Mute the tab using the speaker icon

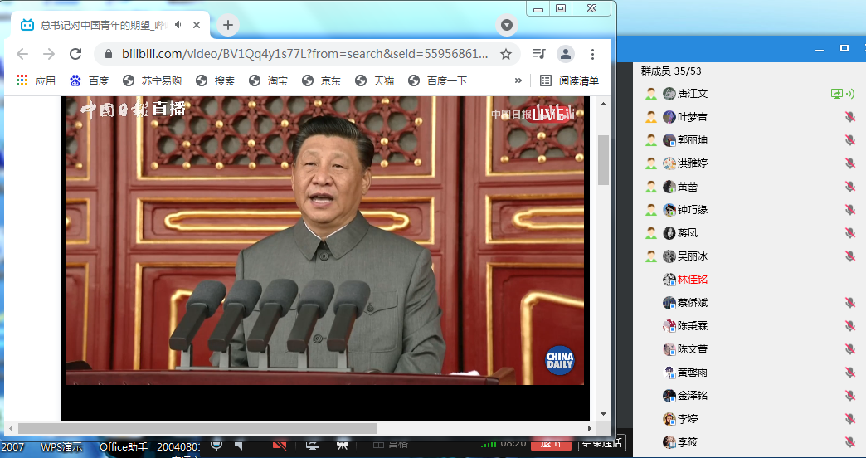(x=178, y=25)
